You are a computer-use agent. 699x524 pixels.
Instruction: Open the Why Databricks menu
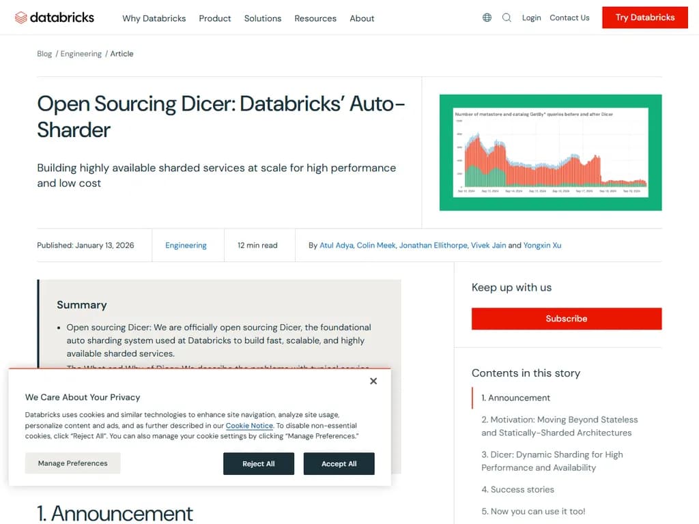154,18
